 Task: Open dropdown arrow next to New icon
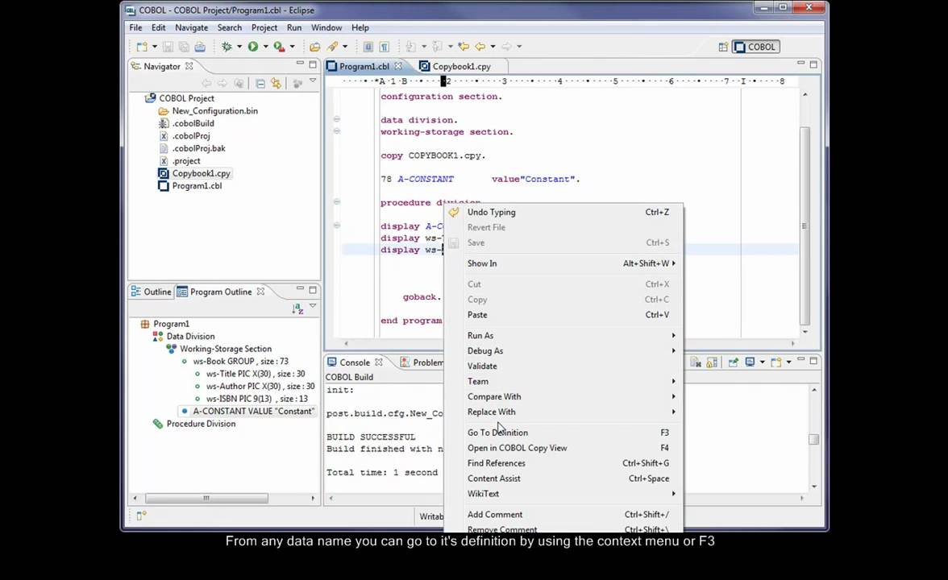(154, 47)
